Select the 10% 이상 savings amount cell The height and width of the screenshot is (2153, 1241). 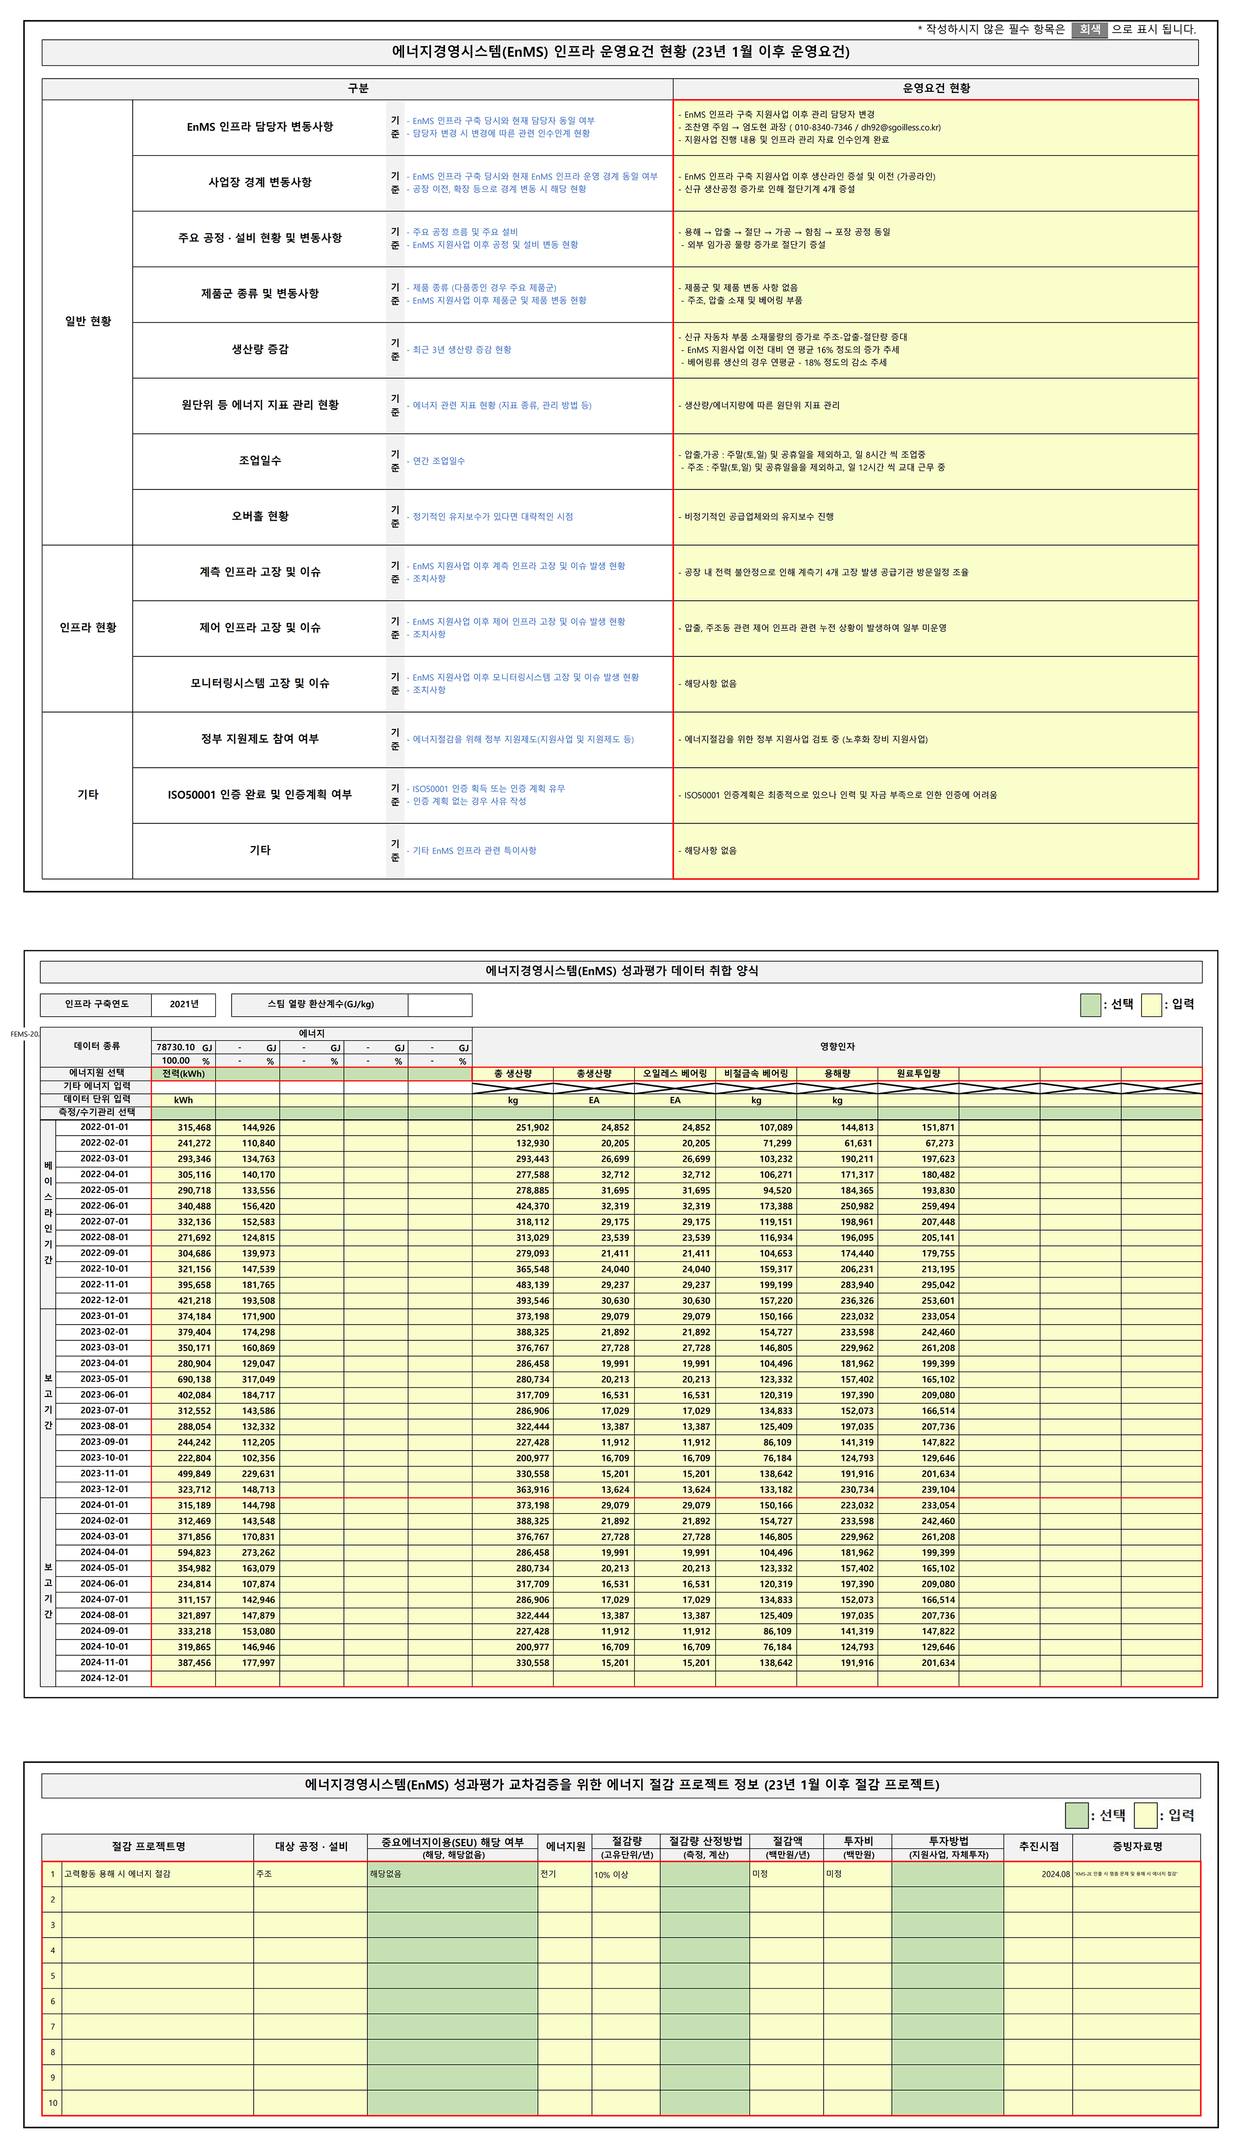coord(626,1874)
